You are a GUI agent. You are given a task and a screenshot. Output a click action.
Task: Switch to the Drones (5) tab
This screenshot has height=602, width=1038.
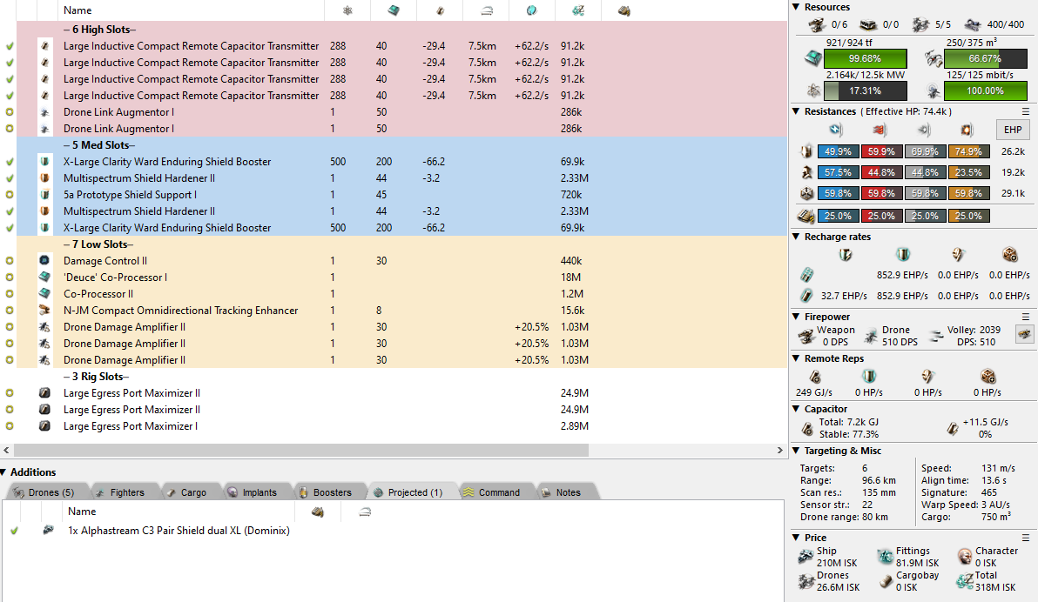[x=47, y=492]
